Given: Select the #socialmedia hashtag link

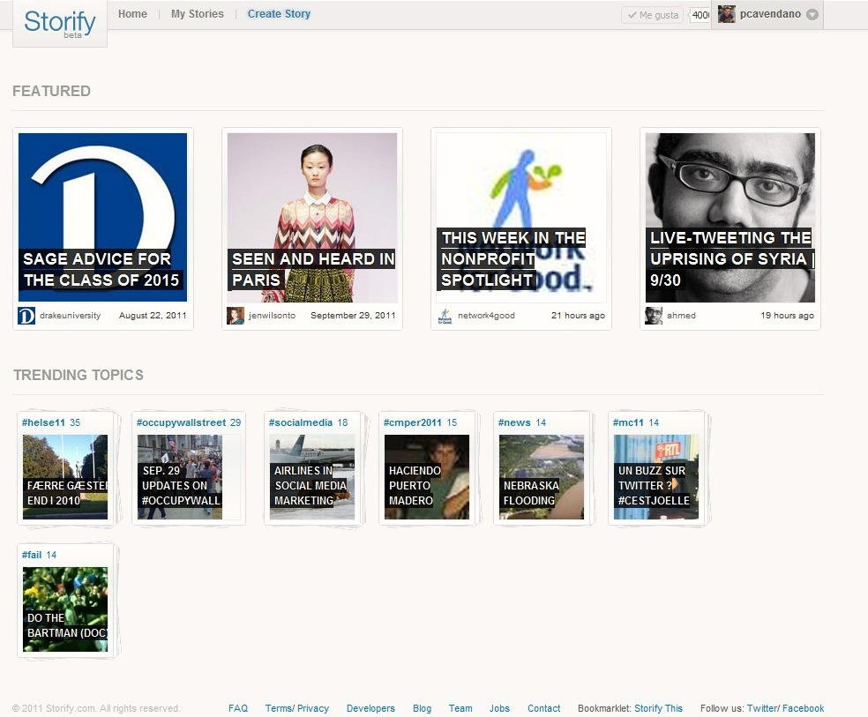Looking at the screenshot, I should click(300, 422).
